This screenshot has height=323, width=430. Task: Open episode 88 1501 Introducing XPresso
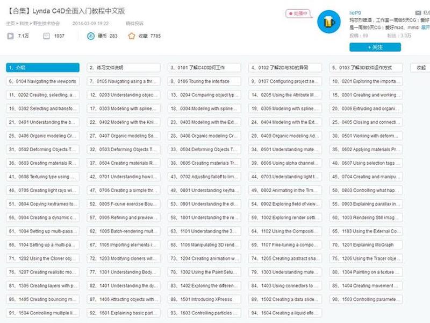[x=204, y=299]
